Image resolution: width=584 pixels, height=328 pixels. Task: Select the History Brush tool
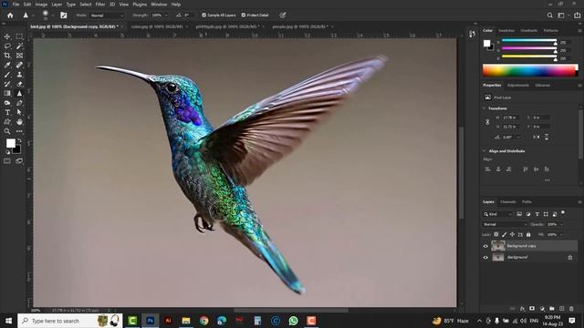tap(7, 84)
